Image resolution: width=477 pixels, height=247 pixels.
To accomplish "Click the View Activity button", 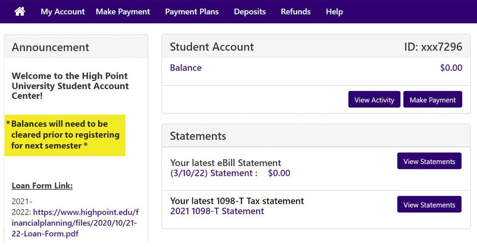I will coord(374,99).
